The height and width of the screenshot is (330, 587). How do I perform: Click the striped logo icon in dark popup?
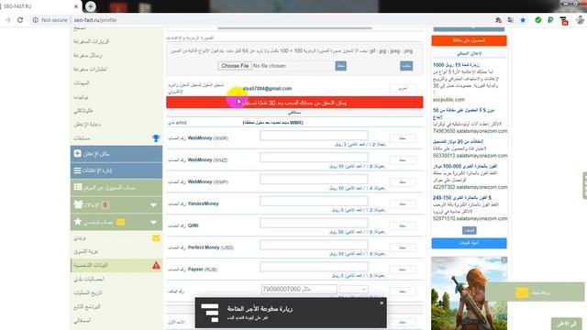pos(210,313)
